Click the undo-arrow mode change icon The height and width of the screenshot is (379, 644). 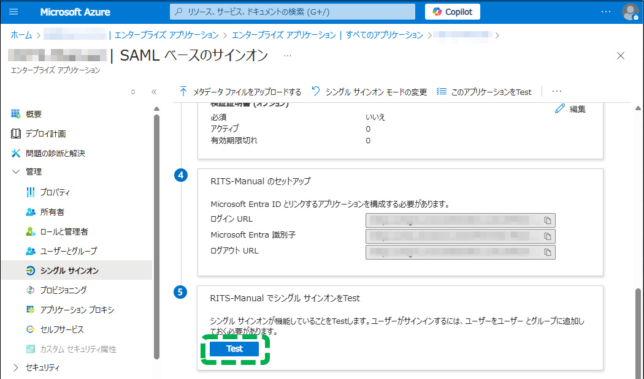(315, 91)
